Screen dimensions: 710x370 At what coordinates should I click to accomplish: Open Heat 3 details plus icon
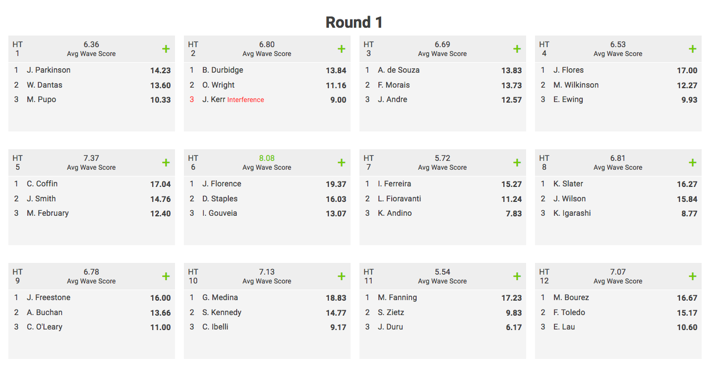(517, 49)
